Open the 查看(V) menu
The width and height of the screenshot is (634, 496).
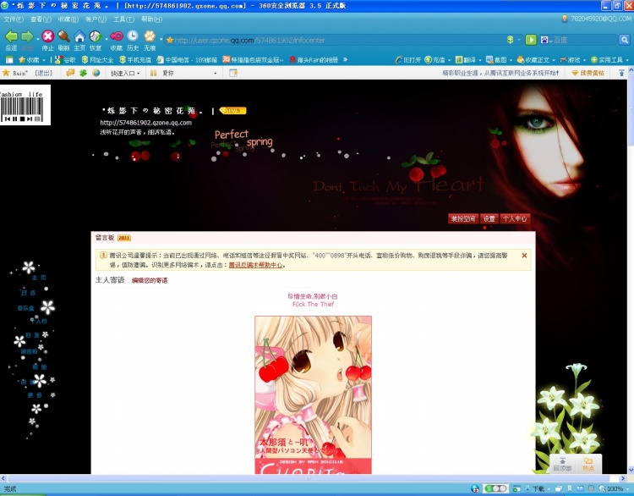(40, 19)
